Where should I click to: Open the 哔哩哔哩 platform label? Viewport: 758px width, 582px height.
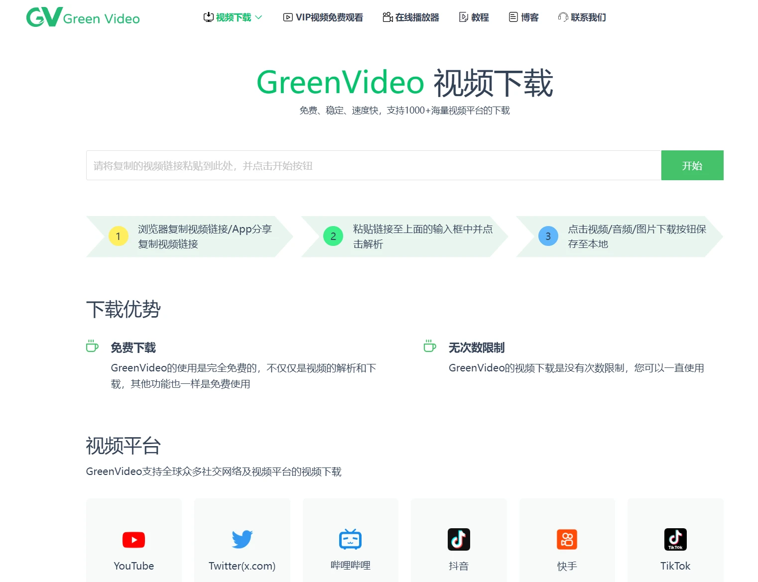351,566
